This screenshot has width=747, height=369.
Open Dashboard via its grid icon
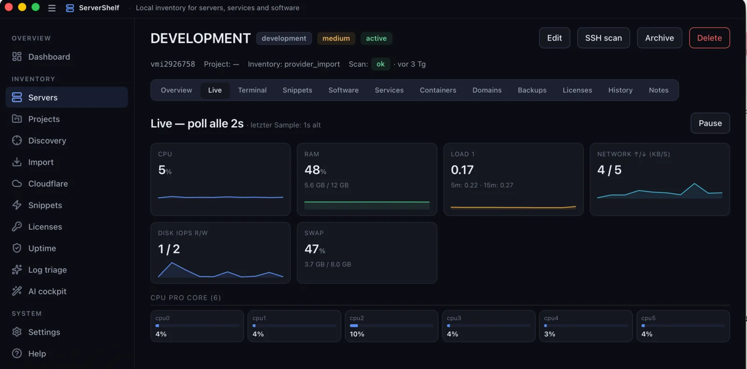[17, 56]
